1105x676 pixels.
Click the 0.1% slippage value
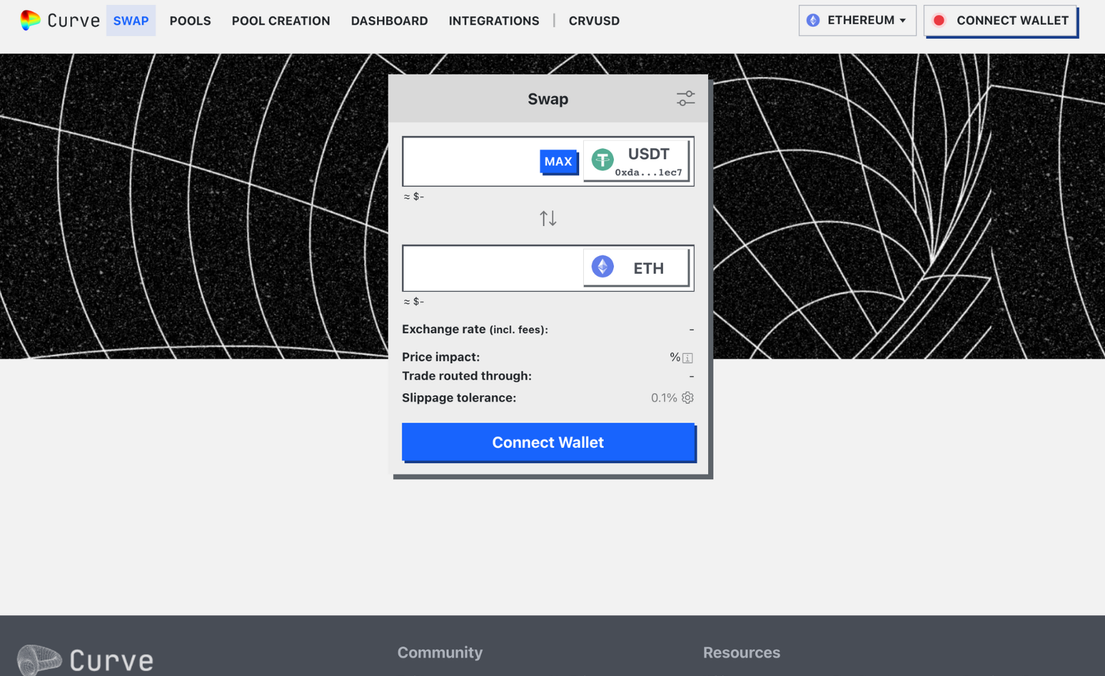click(664, 397)
